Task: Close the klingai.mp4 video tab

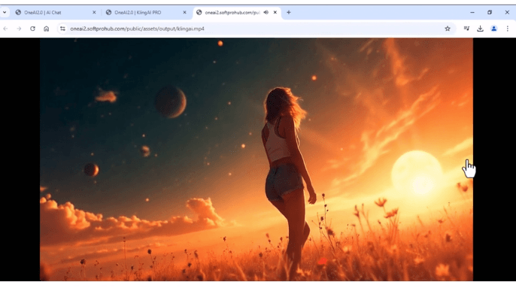Action: [275, 13]
